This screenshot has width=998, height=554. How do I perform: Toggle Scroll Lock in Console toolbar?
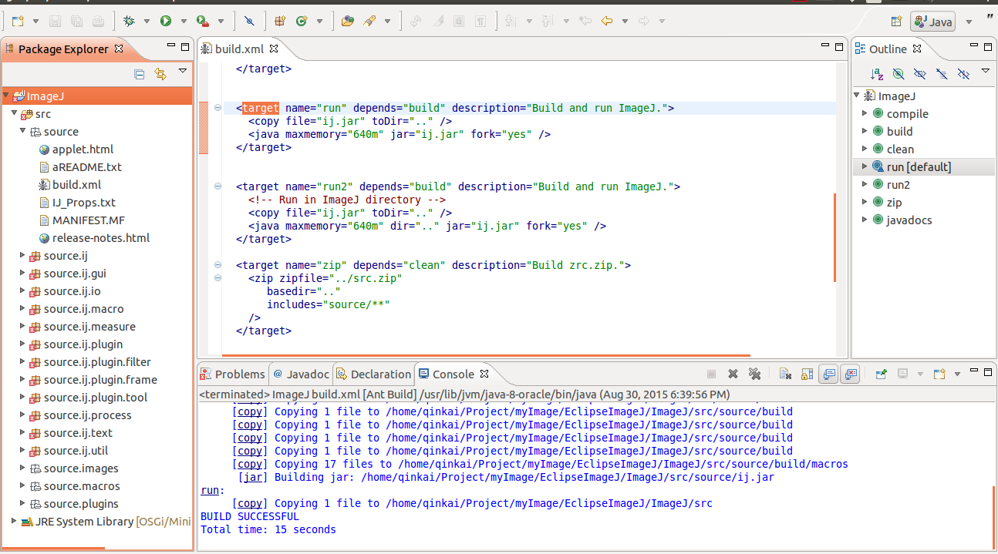[807, 374]
